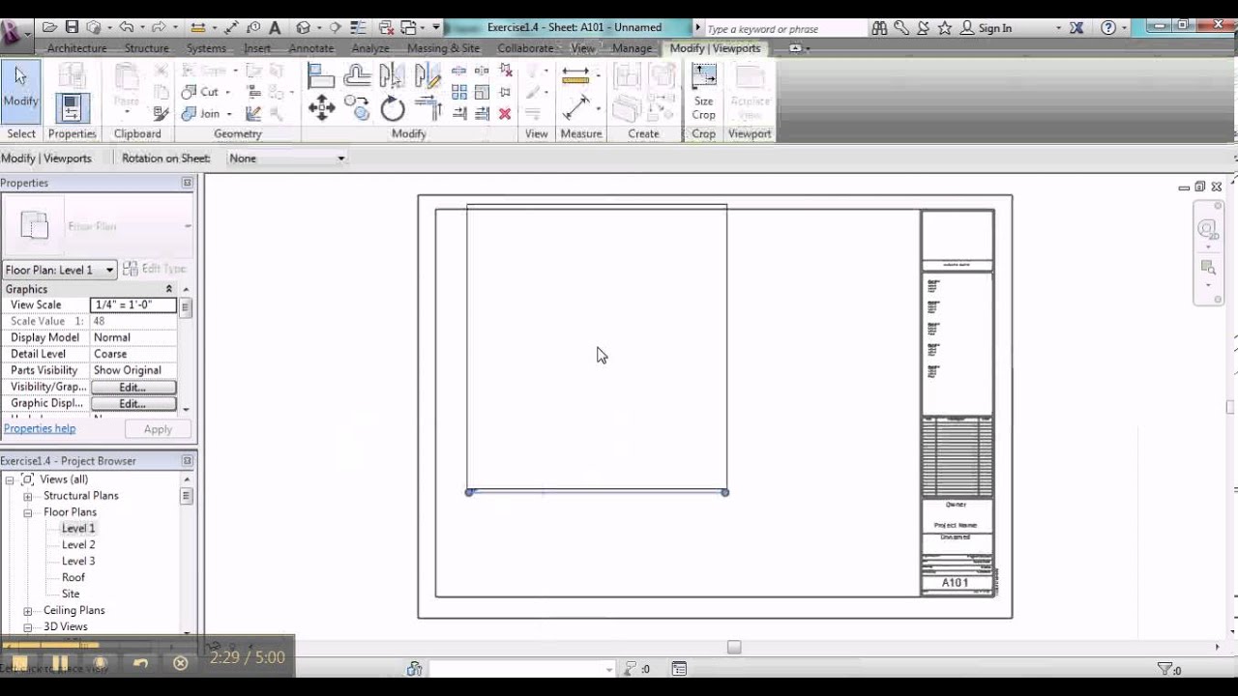Open Autodesk Exchange Apps X icon
This screenshot has height=696, width=1238.
pyautogui.click(x=1077, y=28)
